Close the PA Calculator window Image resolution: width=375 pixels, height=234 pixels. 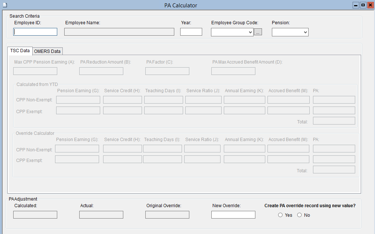[370, 5]
